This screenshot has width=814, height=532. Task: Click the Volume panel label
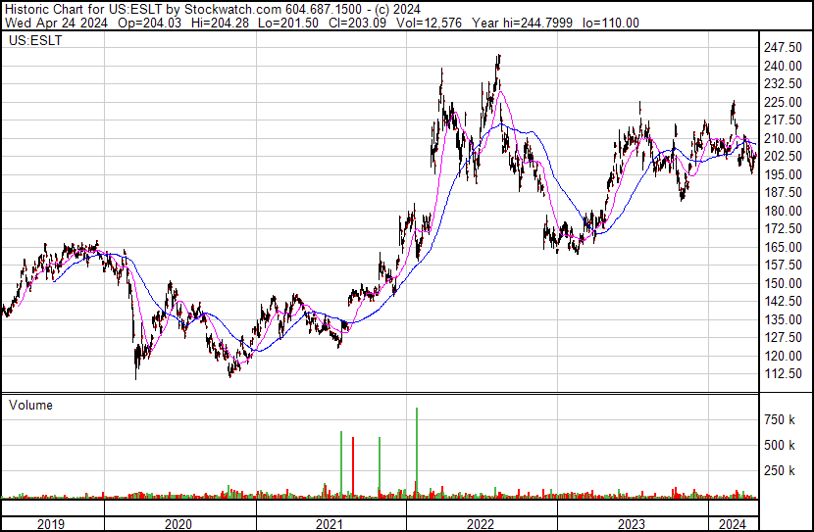pyautogui.click(x=30, y=405)
